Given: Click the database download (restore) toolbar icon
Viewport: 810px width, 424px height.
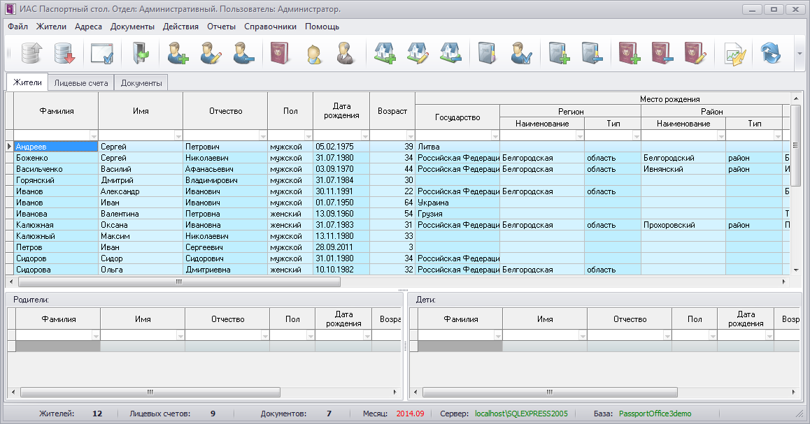Looking at the screenshot, I should click(65, 54).
